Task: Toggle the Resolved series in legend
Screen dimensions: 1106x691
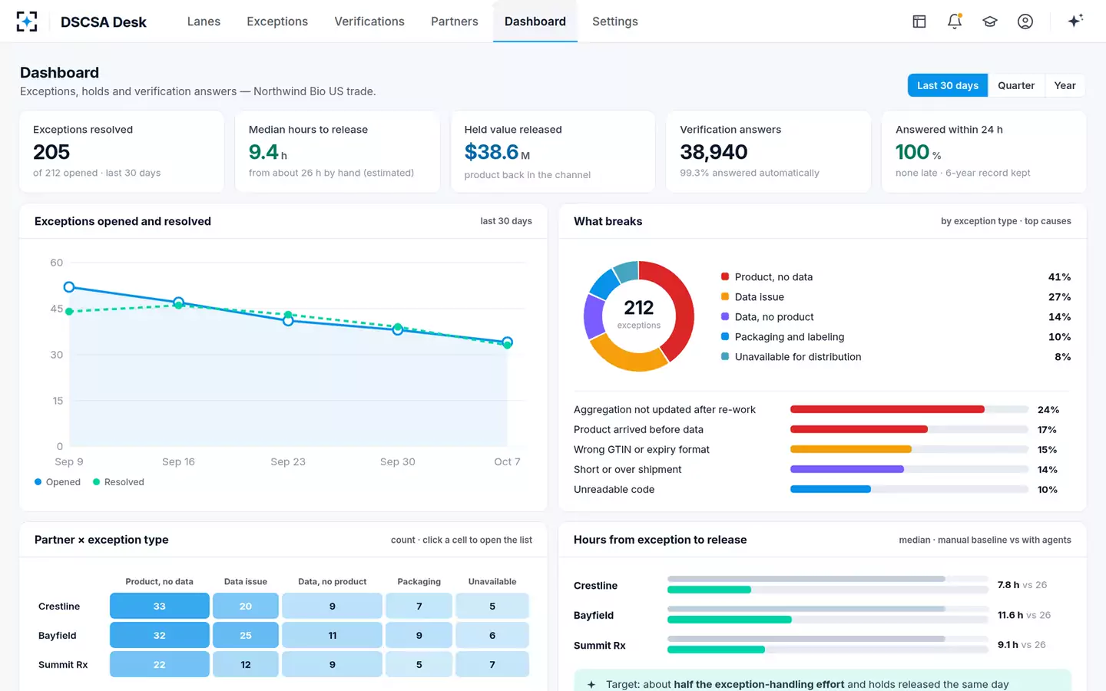Action: (118, 482)
